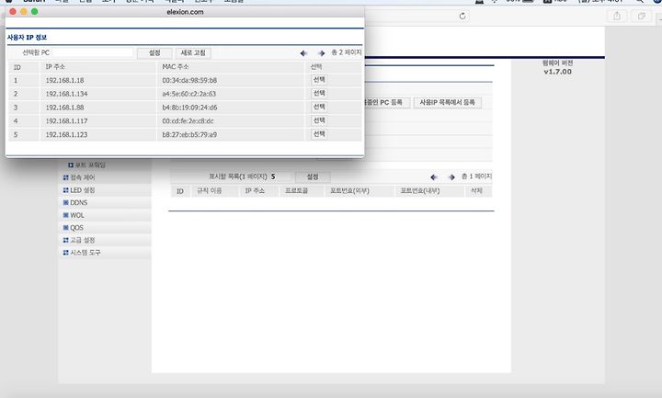Reload page in main Safari window
The height and width of the screenshot is (398, 662).
pyautogui.click(x=462, y=16)
